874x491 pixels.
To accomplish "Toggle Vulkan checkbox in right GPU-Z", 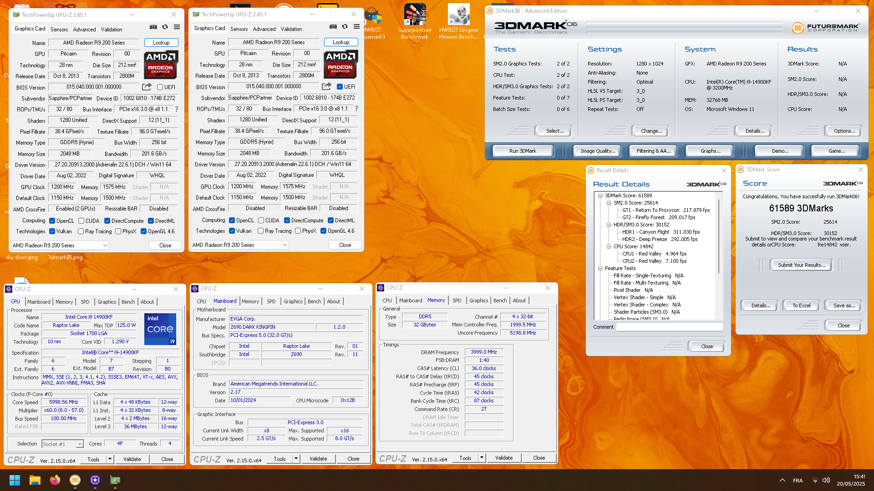I will click(232, 231).
